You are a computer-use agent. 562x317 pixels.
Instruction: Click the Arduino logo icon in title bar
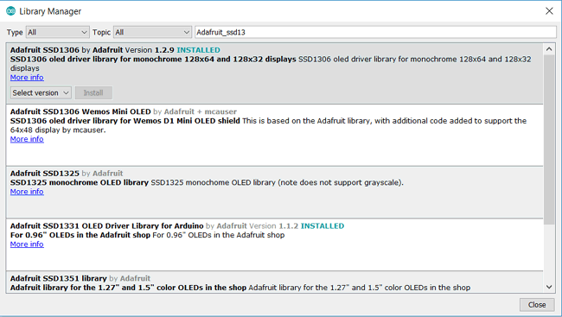point(10,11)
